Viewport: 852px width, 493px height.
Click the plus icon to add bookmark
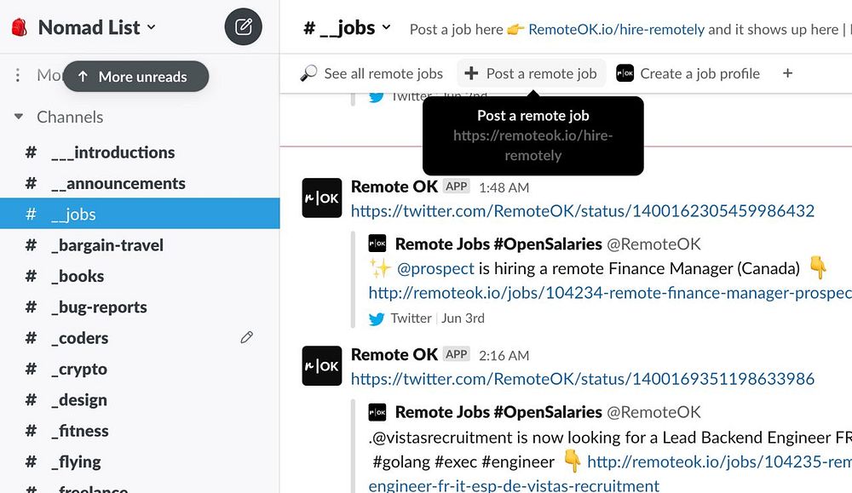click(787, 73)
